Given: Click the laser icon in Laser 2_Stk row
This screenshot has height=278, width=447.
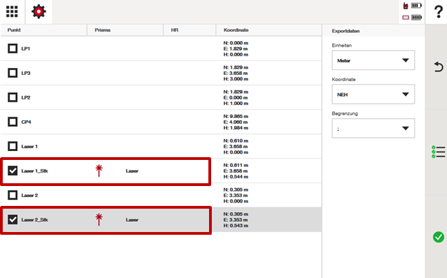Looking at the screenshot, I should tap(99, 220).
